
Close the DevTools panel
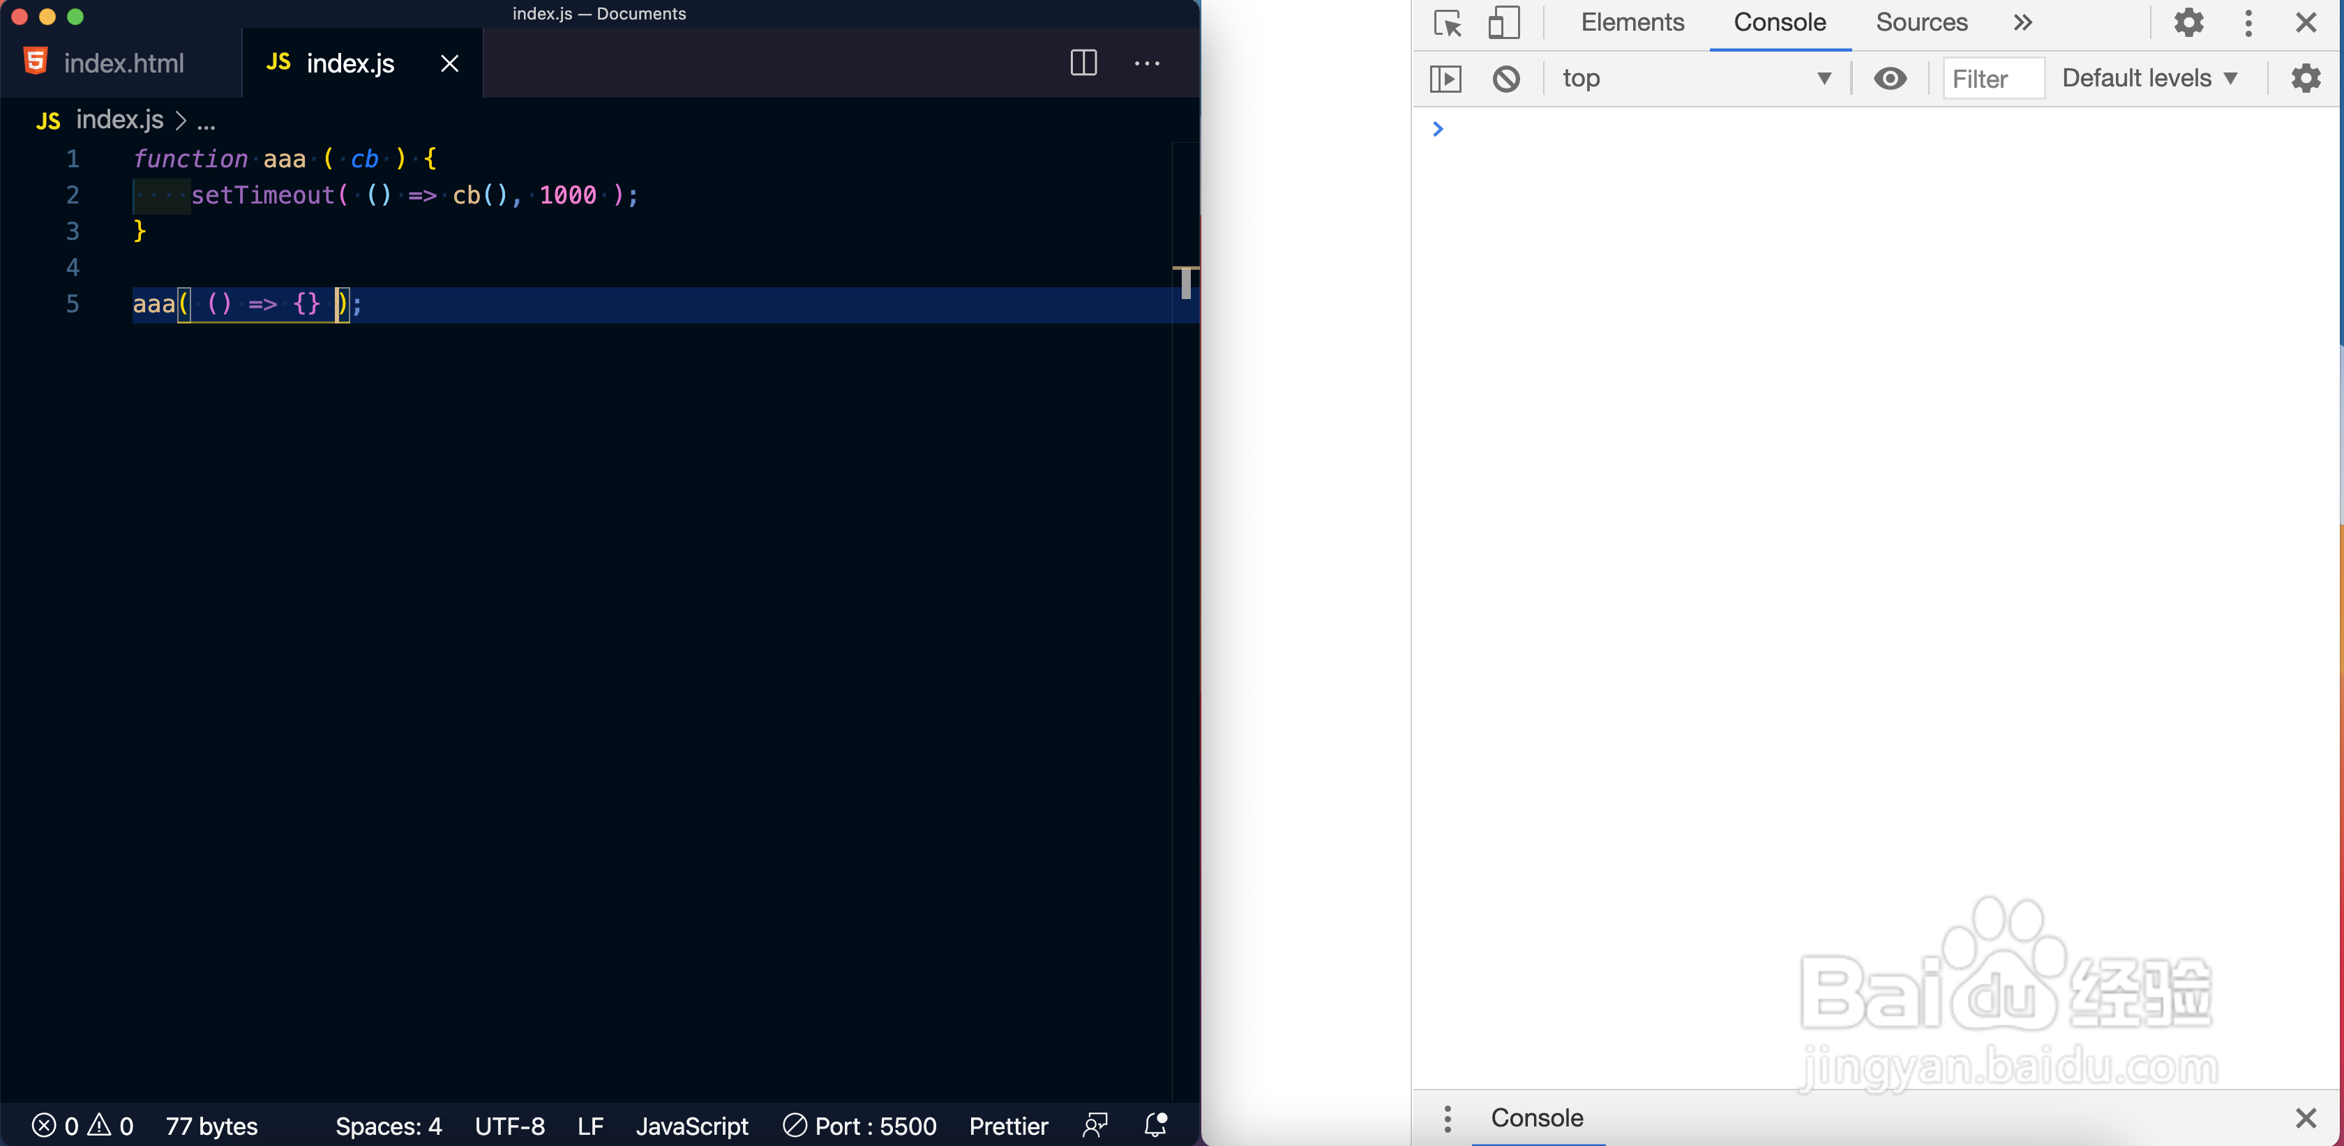(2306, 23)
